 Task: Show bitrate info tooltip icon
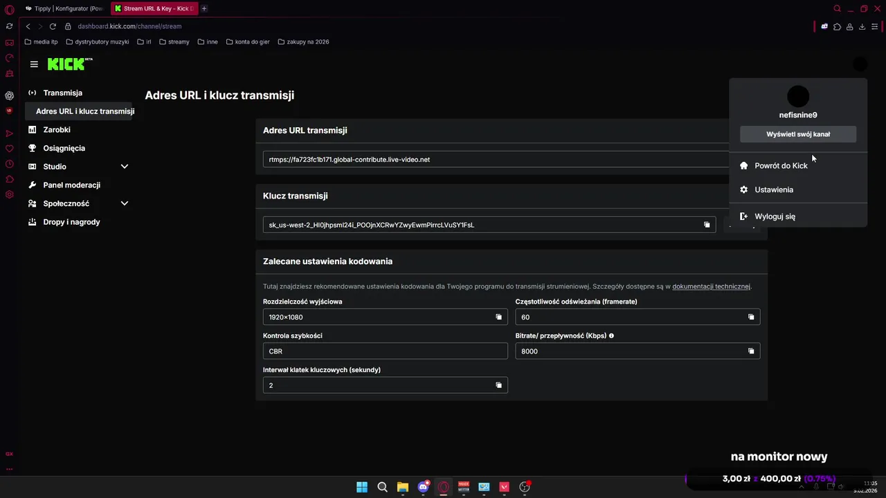(x=611, y=335)
